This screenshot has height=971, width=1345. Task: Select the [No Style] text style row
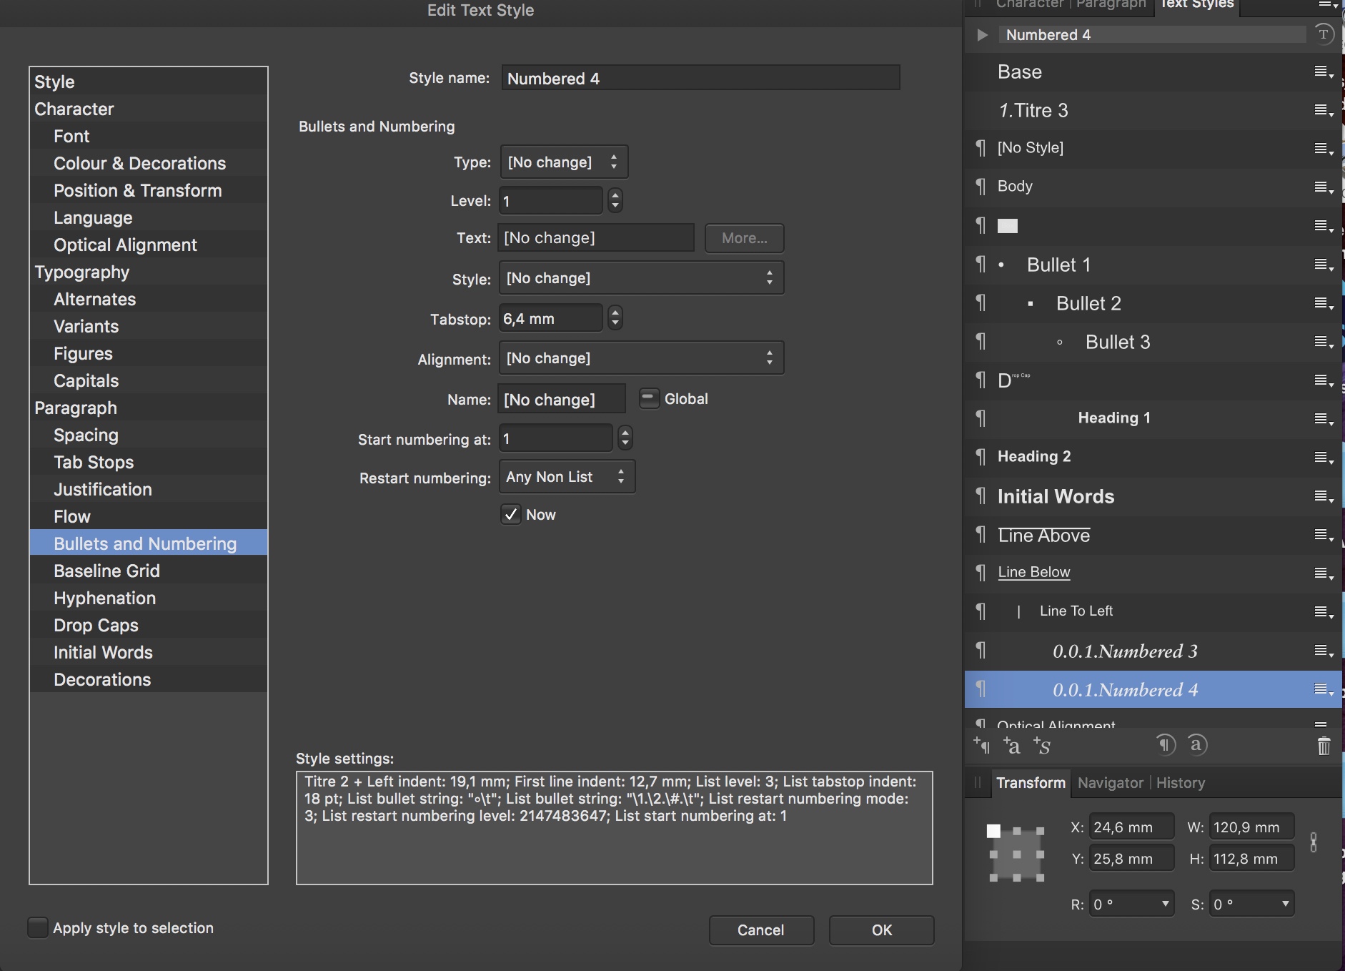(x=1153, y=149)
